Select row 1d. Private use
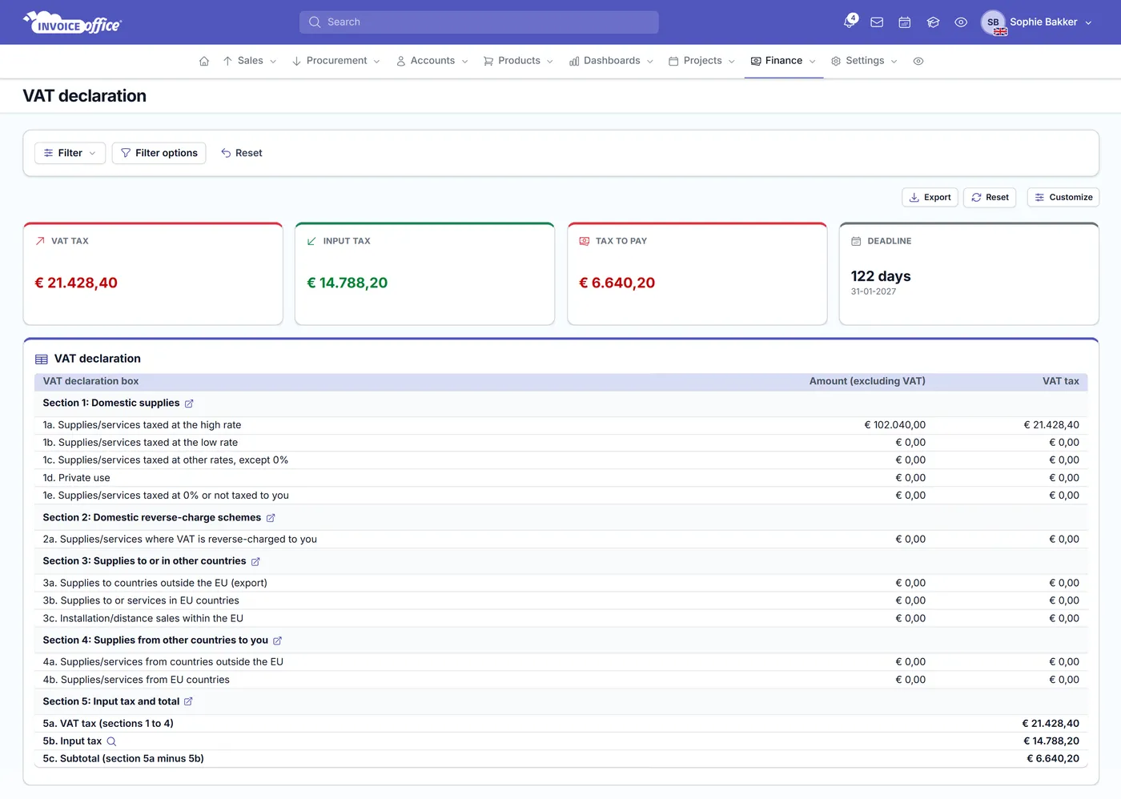 (x=560, y=478)
